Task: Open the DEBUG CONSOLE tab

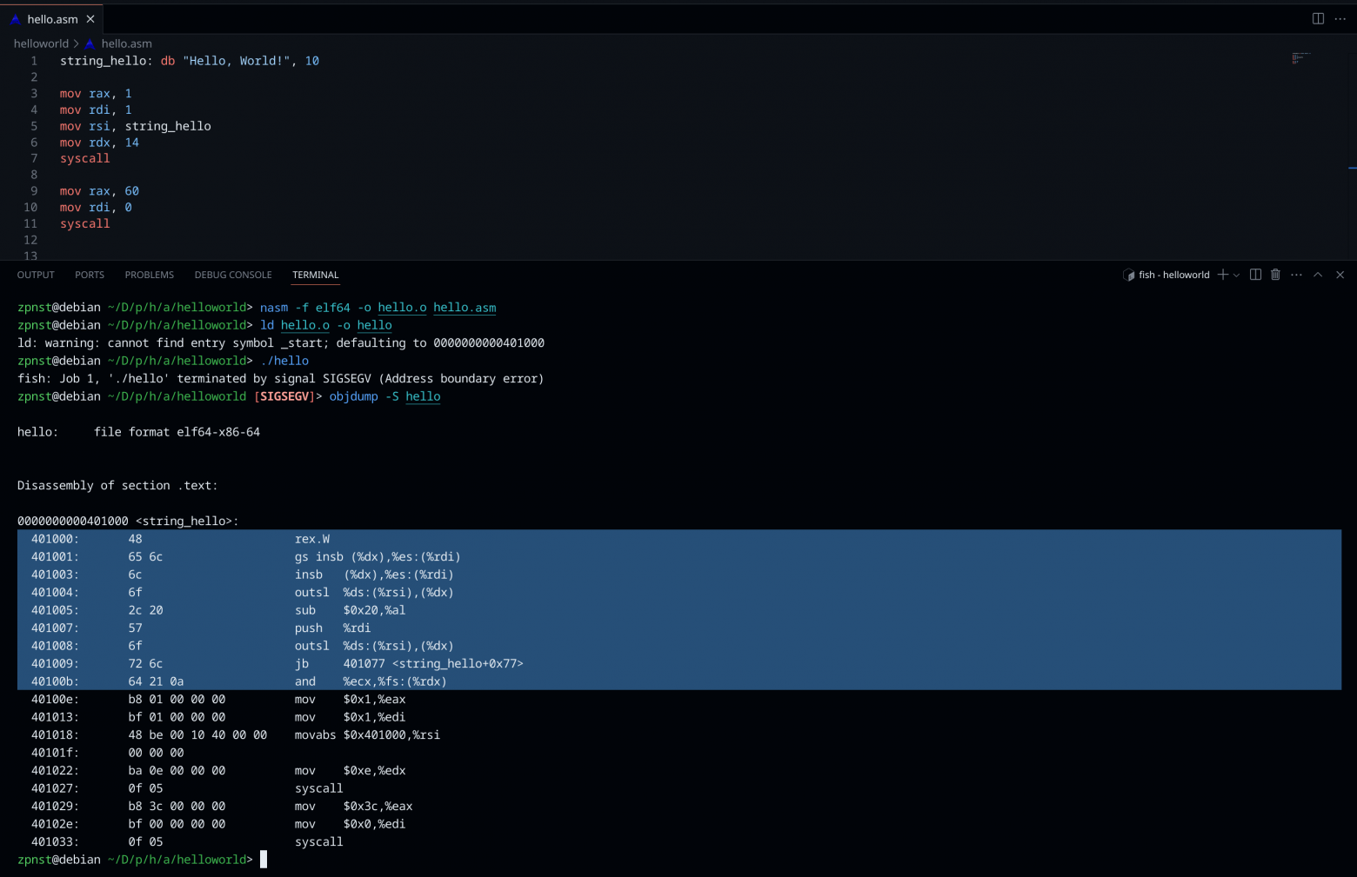Action: [x=232, y=275]
